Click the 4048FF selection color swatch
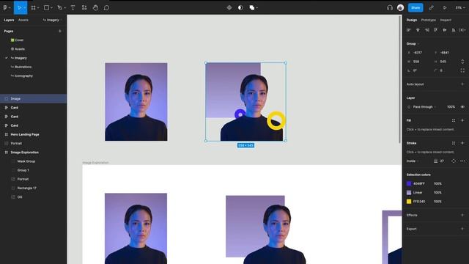Image resolution: width=469 pixels, height=264 pixels. coord(409,183)
